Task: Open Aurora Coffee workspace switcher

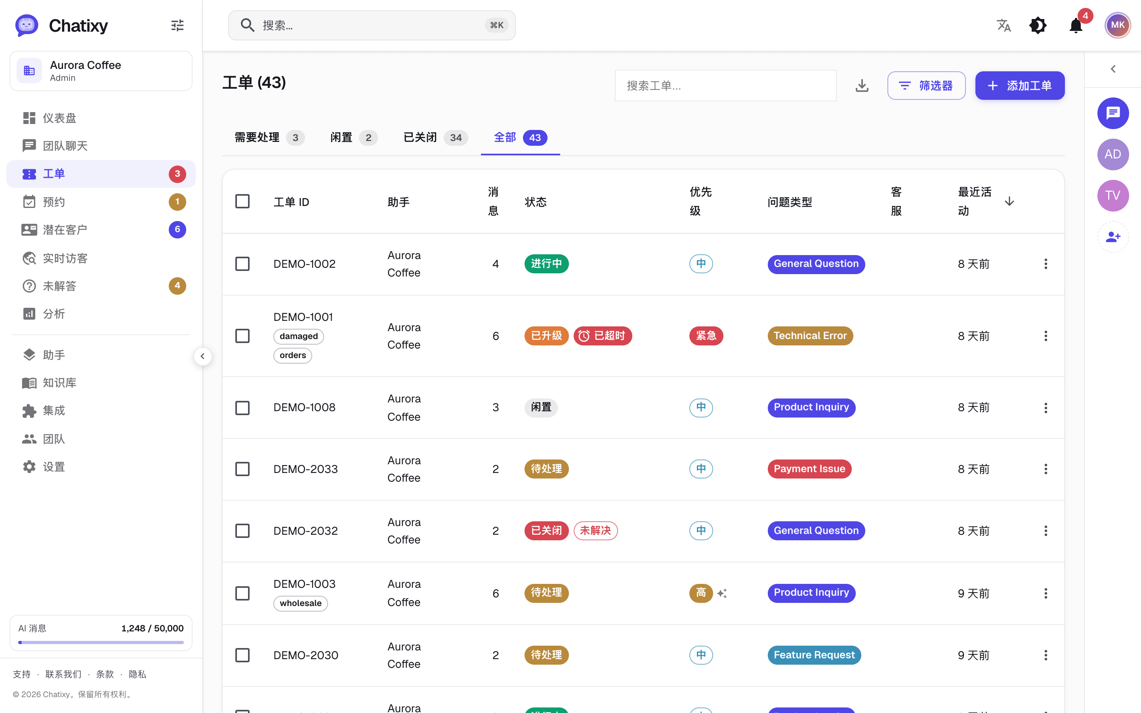Action: (101, 71)
